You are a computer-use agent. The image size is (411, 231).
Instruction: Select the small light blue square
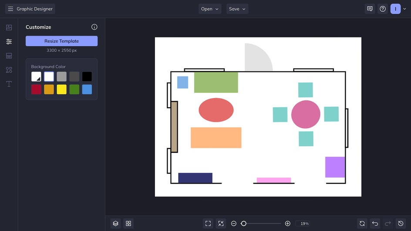(x=183, y=82)
